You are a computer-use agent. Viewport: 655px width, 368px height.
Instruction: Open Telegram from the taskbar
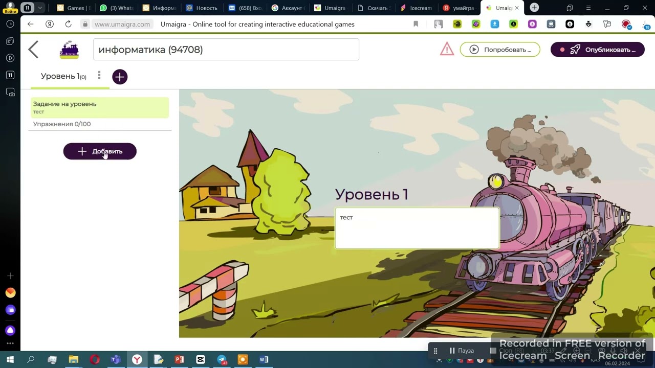(222, 360)
